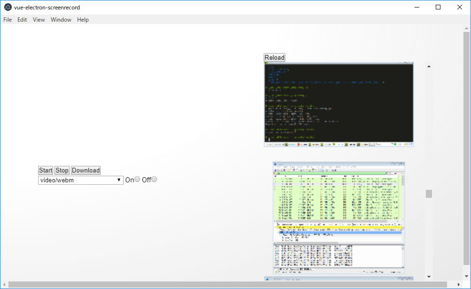
Task: Click the vue-electron-screenrecord app icon
Action: click(x=8, y=7)
